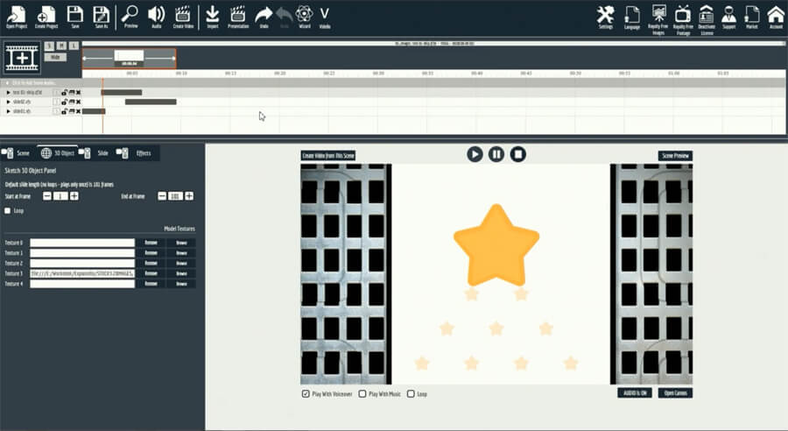Play the scene preview

475,154
